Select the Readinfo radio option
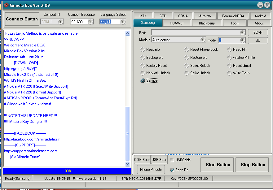The image size is (273, 190). coord(143,50)
